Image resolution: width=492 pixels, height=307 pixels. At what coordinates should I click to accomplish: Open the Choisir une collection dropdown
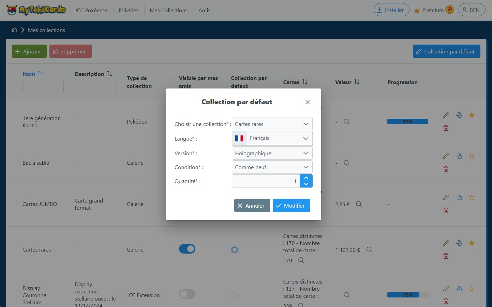coord(272,124)
